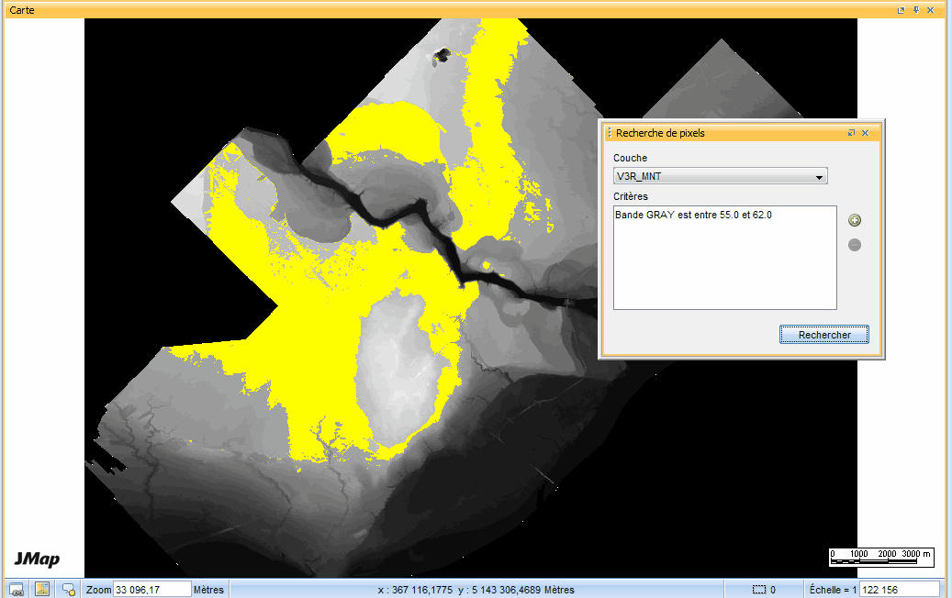This screenshot has height=598, width=952.
Task: Close the Recherche de pixels dialog
Action: pyautogui.click(x=865, y=133)
